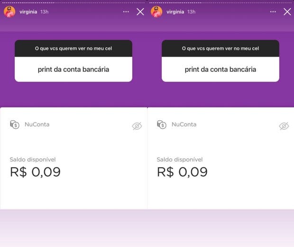Open virginia's profile picture in right story
Viewport: 294px width, 247px height.
(x=156, y=12)
